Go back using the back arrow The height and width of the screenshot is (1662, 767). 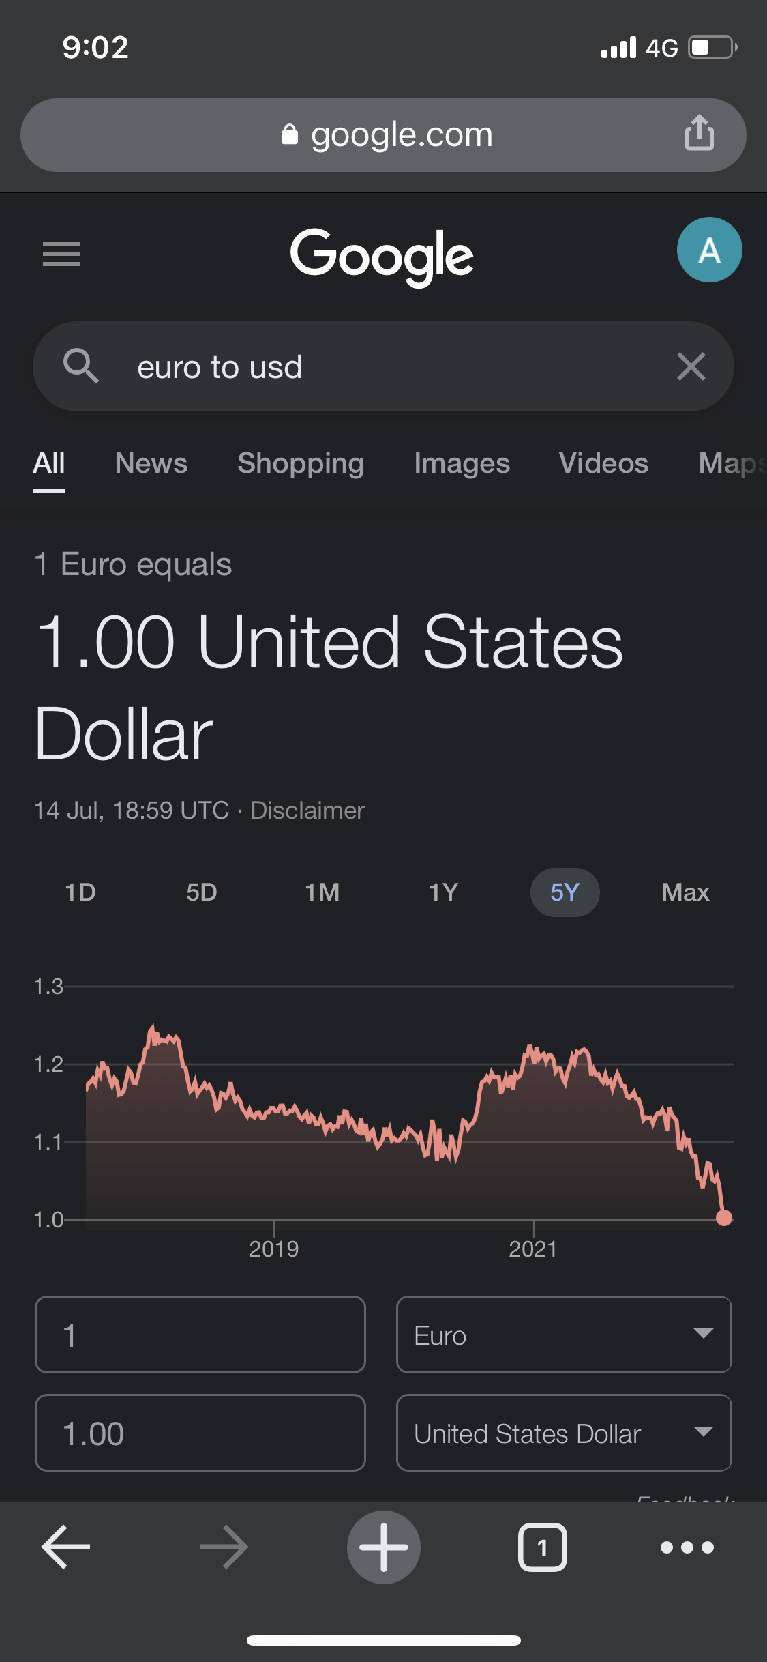point(65,1547)
